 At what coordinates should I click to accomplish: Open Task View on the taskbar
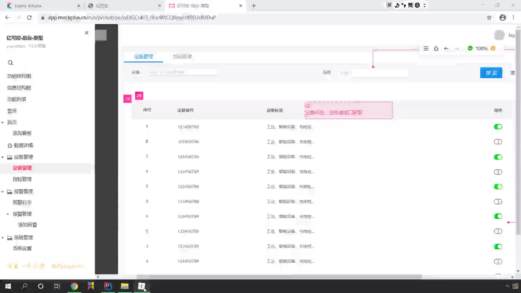tap(57, 286)
